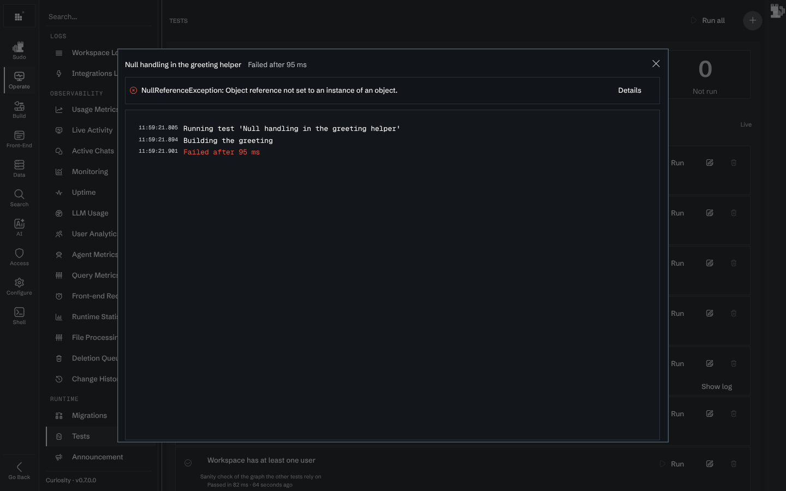
Task: Go to the Front-End section
Action: [x=19, y=139]
